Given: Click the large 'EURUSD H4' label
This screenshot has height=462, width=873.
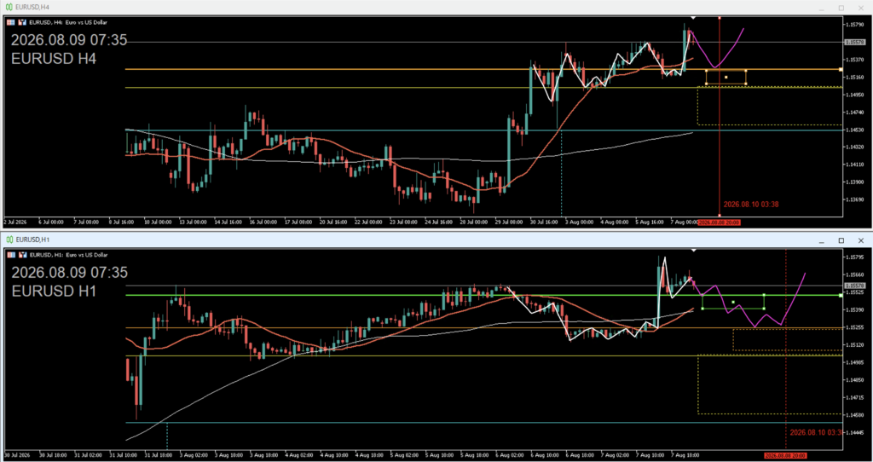Looking at the screenshot, I should coord(54,59).
